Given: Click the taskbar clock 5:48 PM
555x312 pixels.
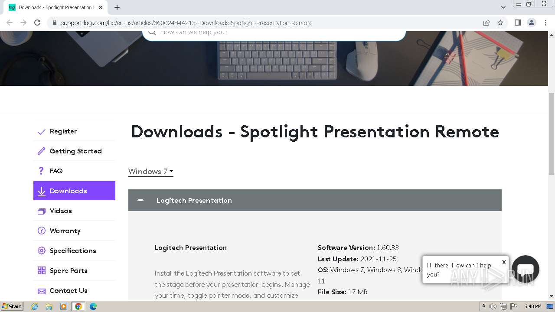Looking at the screenshot, I should [x=532, y=306].
